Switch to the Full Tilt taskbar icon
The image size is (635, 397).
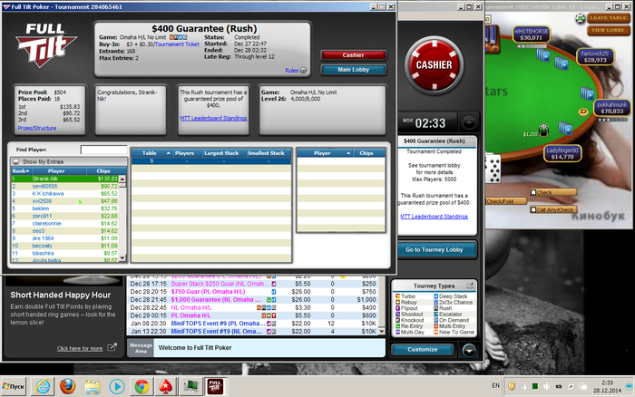(215, 387)
